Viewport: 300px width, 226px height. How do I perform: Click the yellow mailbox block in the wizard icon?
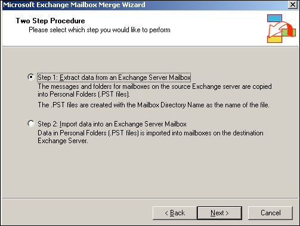point(274,39)
